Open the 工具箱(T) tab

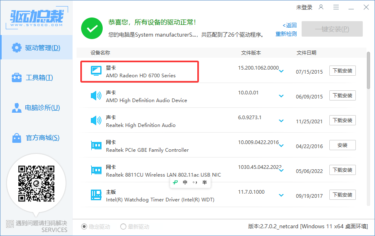coord(37,78)
